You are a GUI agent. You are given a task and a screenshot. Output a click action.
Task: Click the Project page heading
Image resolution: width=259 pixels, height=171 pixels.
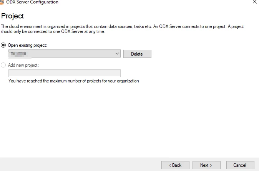click(13, 16)
